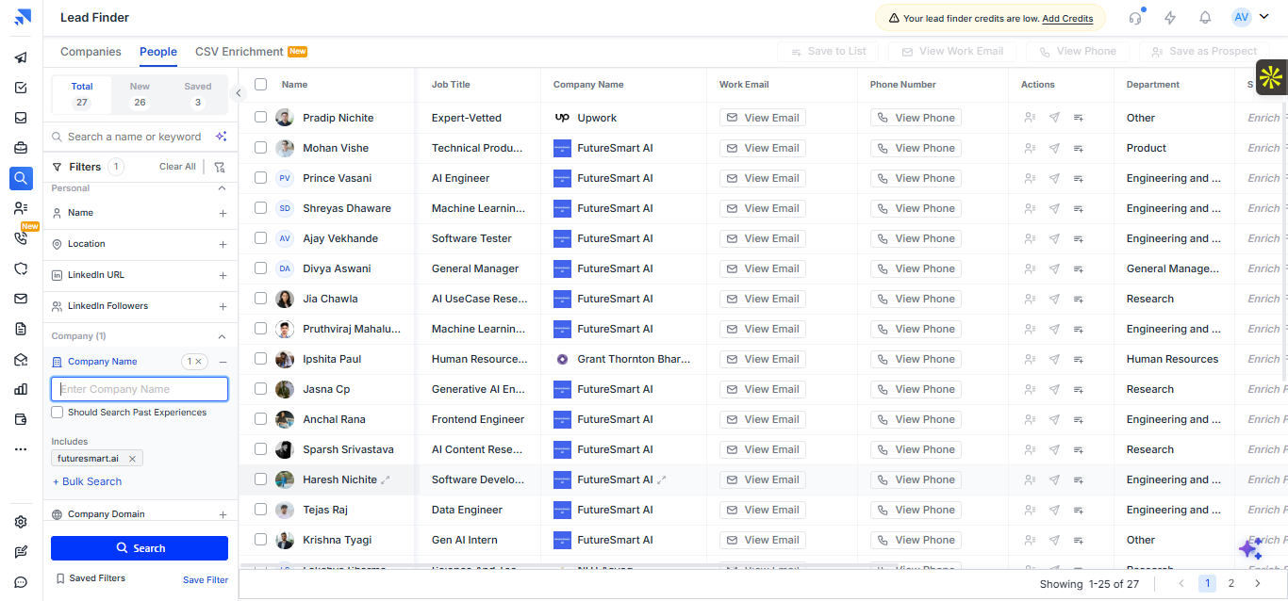
Task: Select the checkbox for Pradip Nichite
Action: click(261, 118)
